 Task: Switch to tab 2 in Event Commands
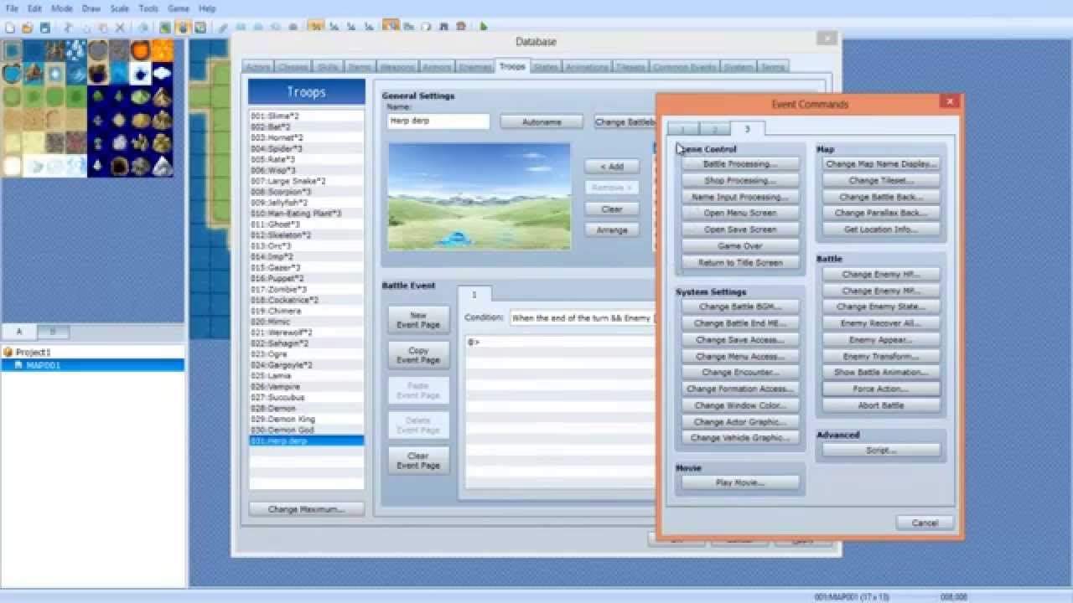point(714,129)
